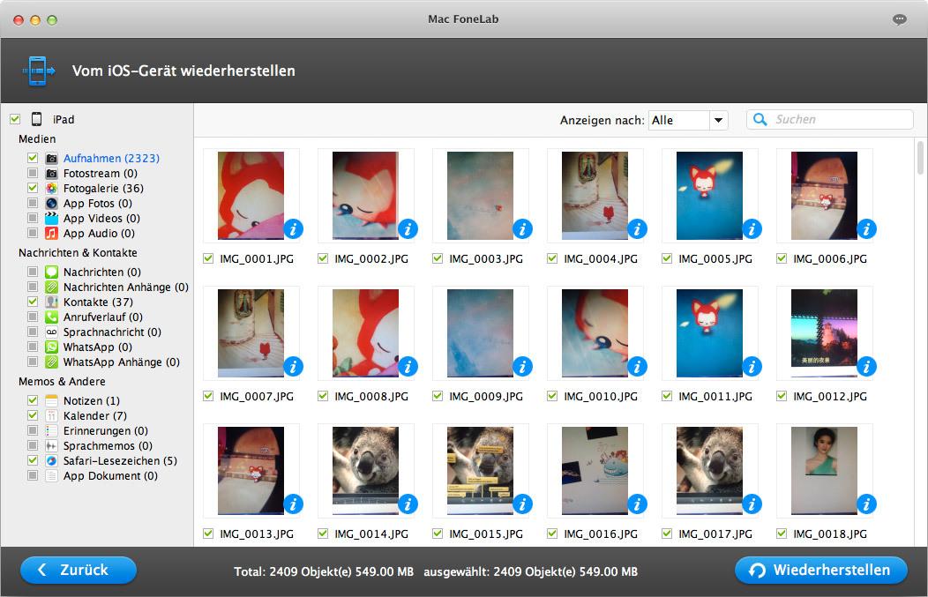Click the iOS device recovery icon in header
Image resolution: width=928 pixels, height=597 pixels.
[39, 71]
